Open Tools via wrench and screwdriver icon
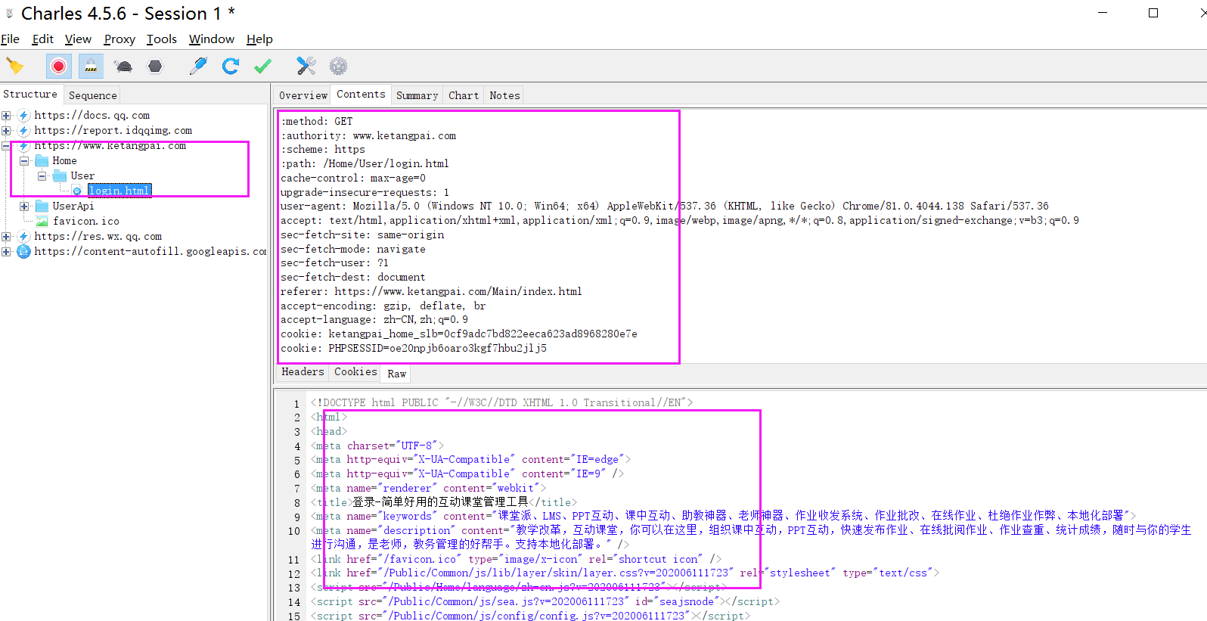Image resolution: width=1207 pixels, height=621 pixels. pos(306,67)
